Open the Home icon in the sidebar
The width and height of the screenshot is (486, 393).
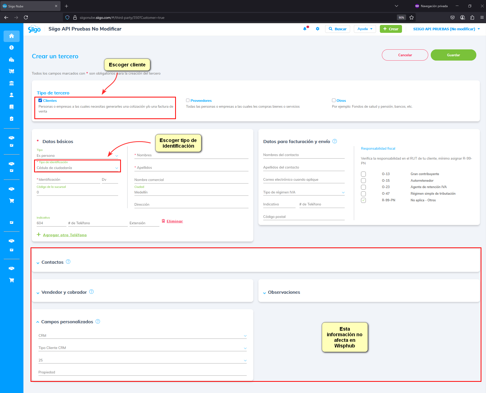coord(11,36)
